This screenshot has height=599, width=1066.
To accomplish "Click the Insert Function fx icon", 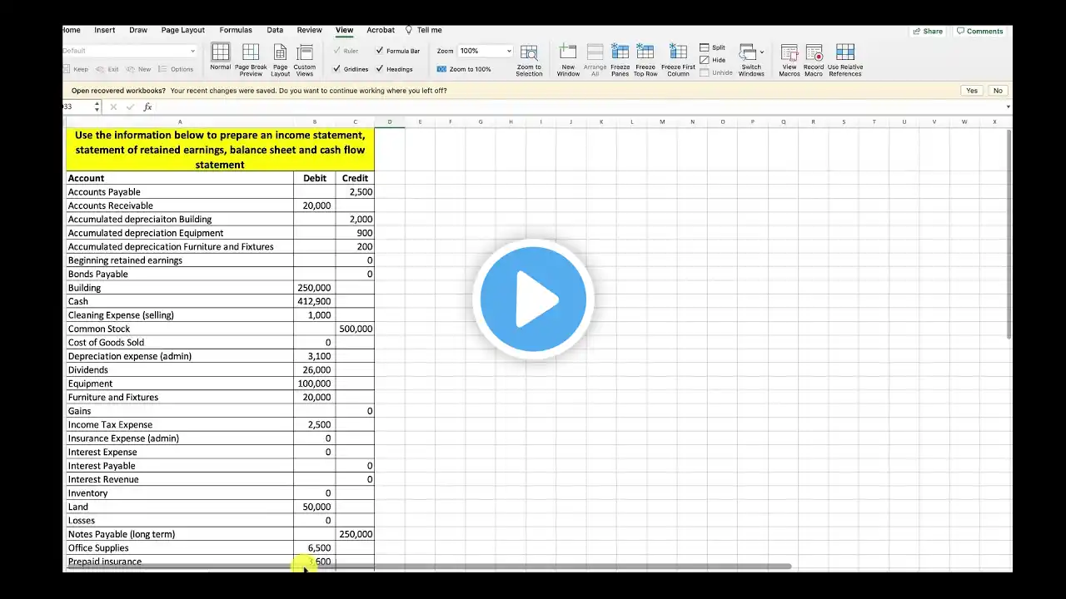I will tap(147, 106).
